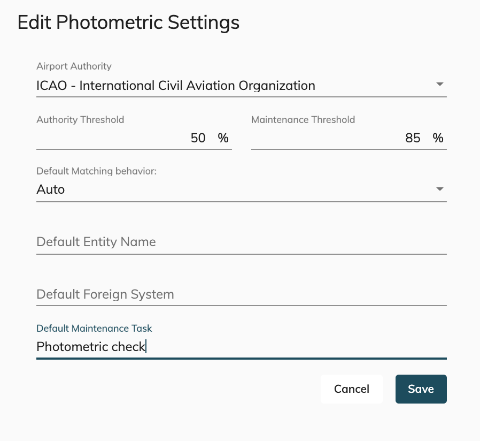Image resolution: width=480 pixels, height=441 pixels.
Task: Click the Photometric check text in the field
Action: pos(91,347)
